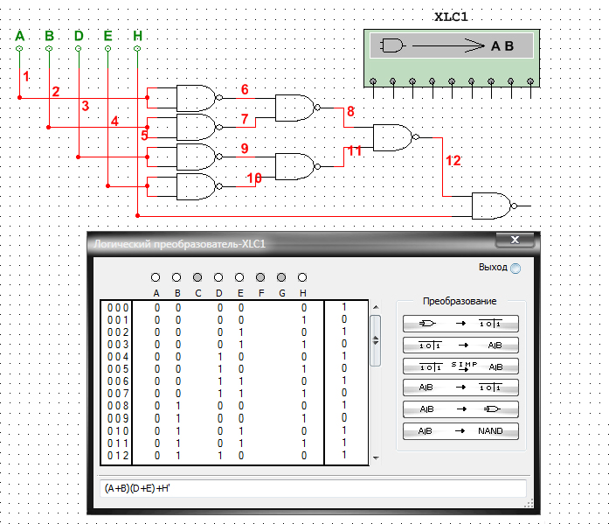Select the NAND gate with output net 8
Viewport: 609px width, 524px height.
(x=296, y=108)
